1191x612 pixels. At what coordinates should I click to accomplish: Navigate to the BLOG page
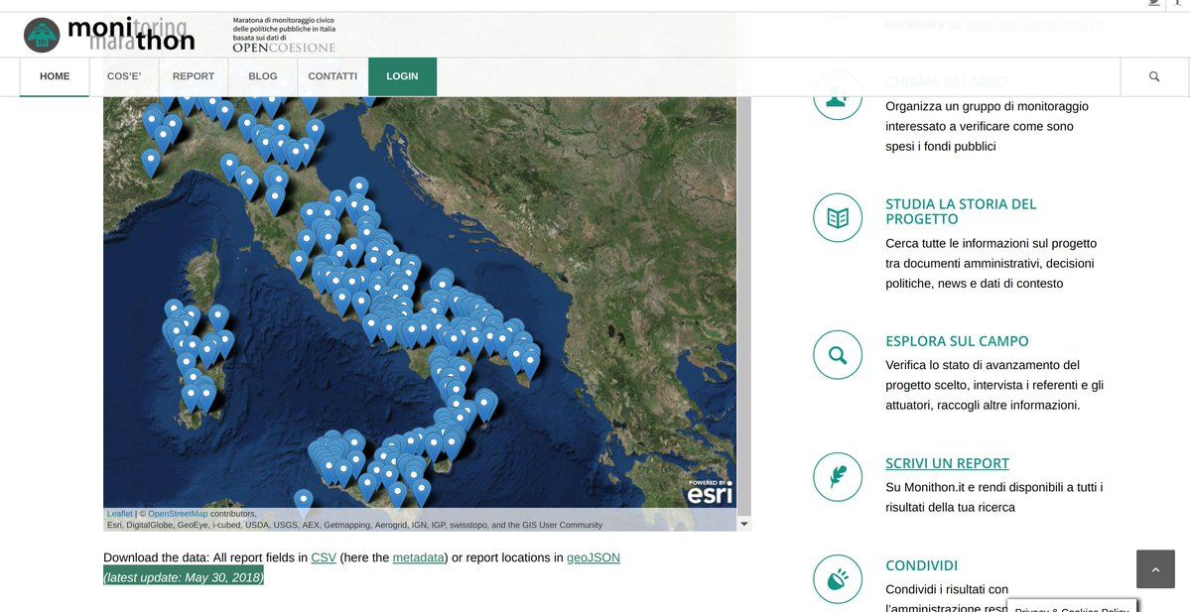point(263,76)
